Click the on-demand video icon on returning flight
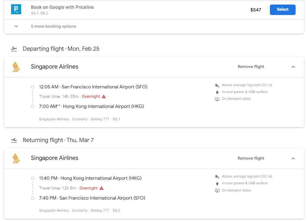Image resolution: width=307 pixels, height=222 pixels. 217,190
